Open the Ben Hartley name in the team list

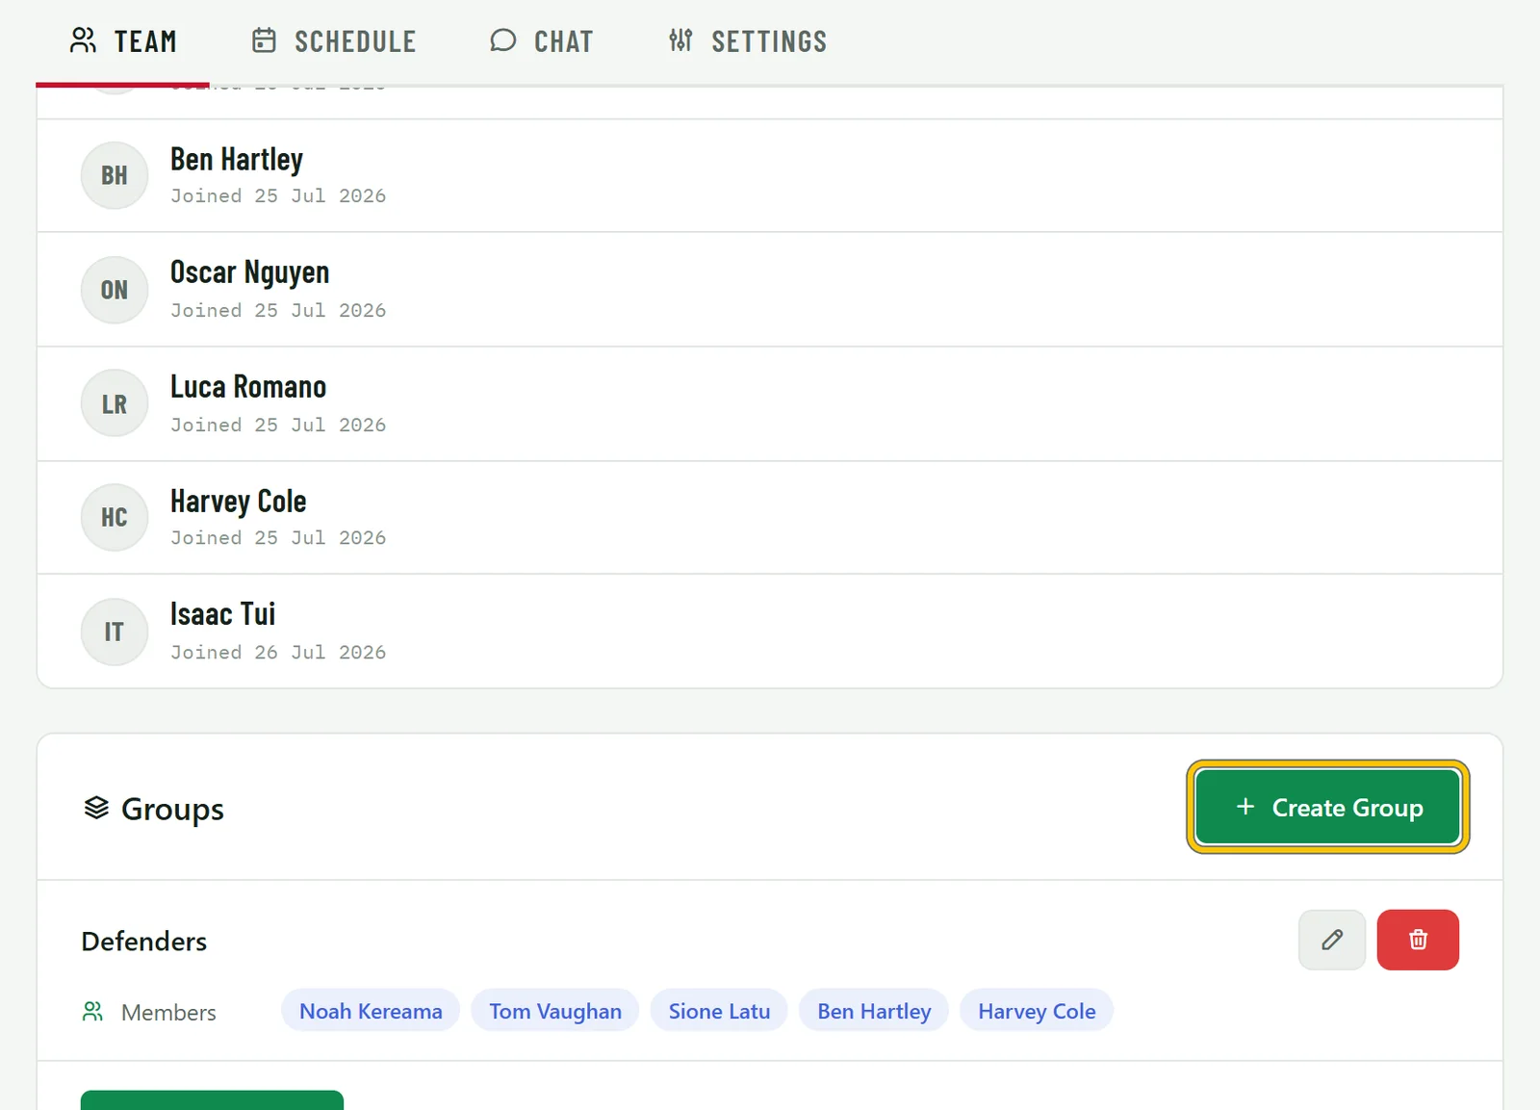coord(237,159)
